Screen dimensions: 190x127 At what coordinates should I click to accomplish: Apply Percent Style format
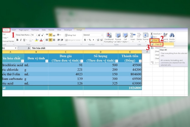pos(90,40)
